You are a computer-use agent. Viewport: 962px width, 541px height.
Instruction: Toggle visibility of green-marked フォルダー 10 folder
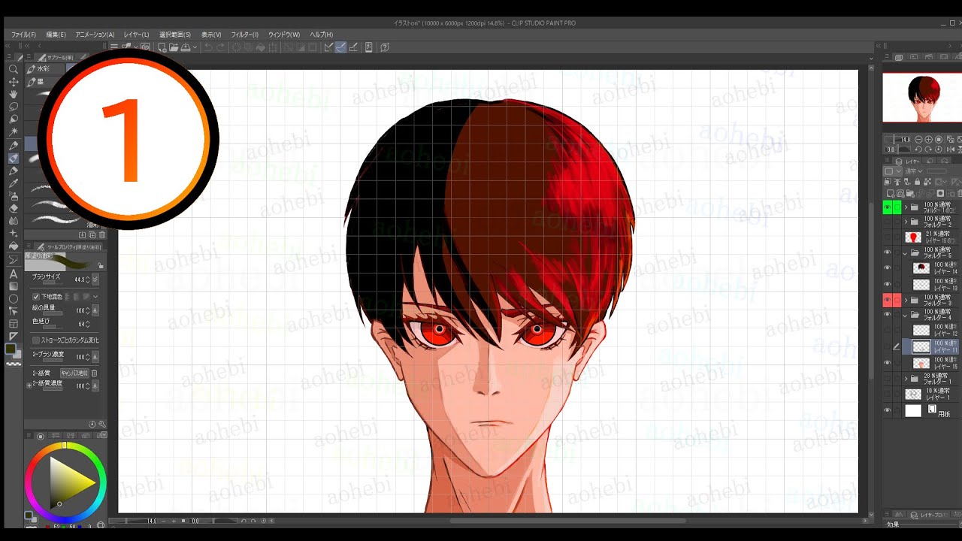point(888,207)
